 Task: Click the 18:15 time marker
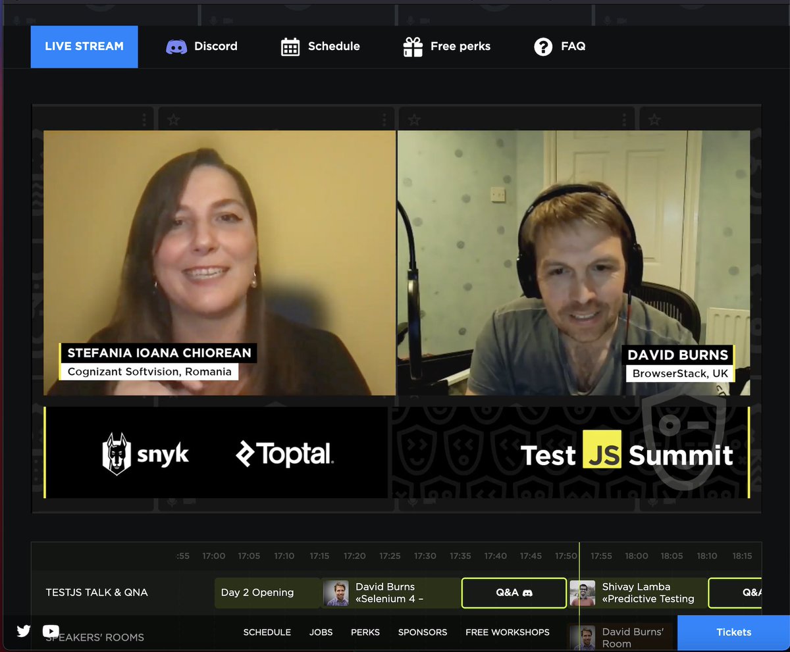coord(742,556)
